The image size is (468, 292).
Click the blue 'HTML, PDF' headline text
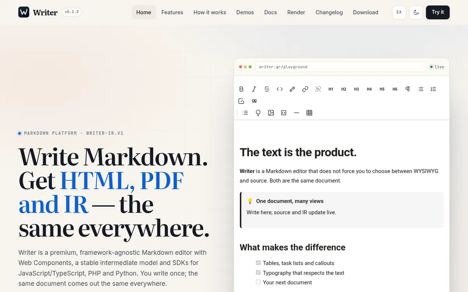[122, 181]
